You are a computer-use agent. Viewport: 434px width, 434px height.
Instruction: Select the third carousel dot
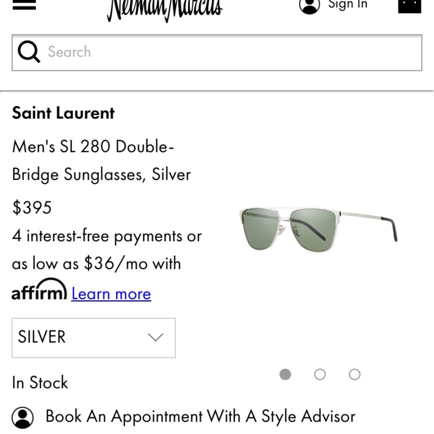click(355, 374)
